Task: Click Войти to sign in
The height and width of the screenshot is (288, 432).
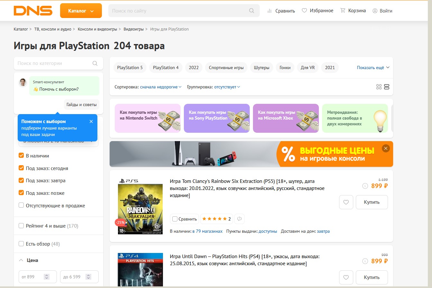Action: point(382,11)
